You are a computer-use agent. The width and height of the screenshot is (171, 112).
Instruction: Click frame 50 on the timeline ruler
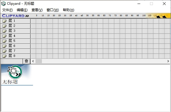[87, 15]
